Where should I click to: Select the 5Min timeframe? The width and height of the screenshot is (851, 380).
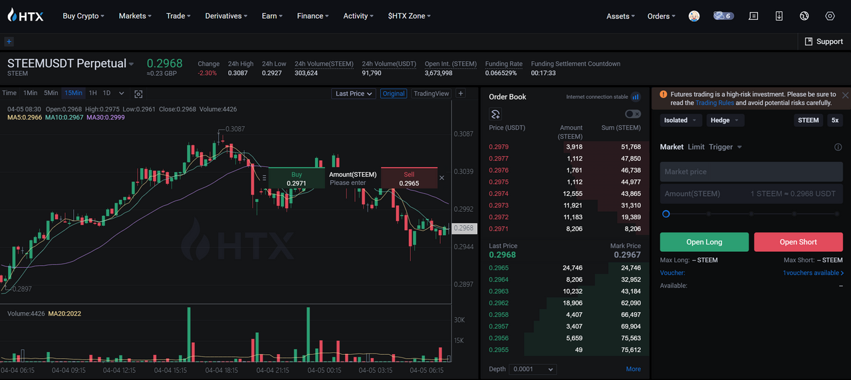click(x=51, y=93)
